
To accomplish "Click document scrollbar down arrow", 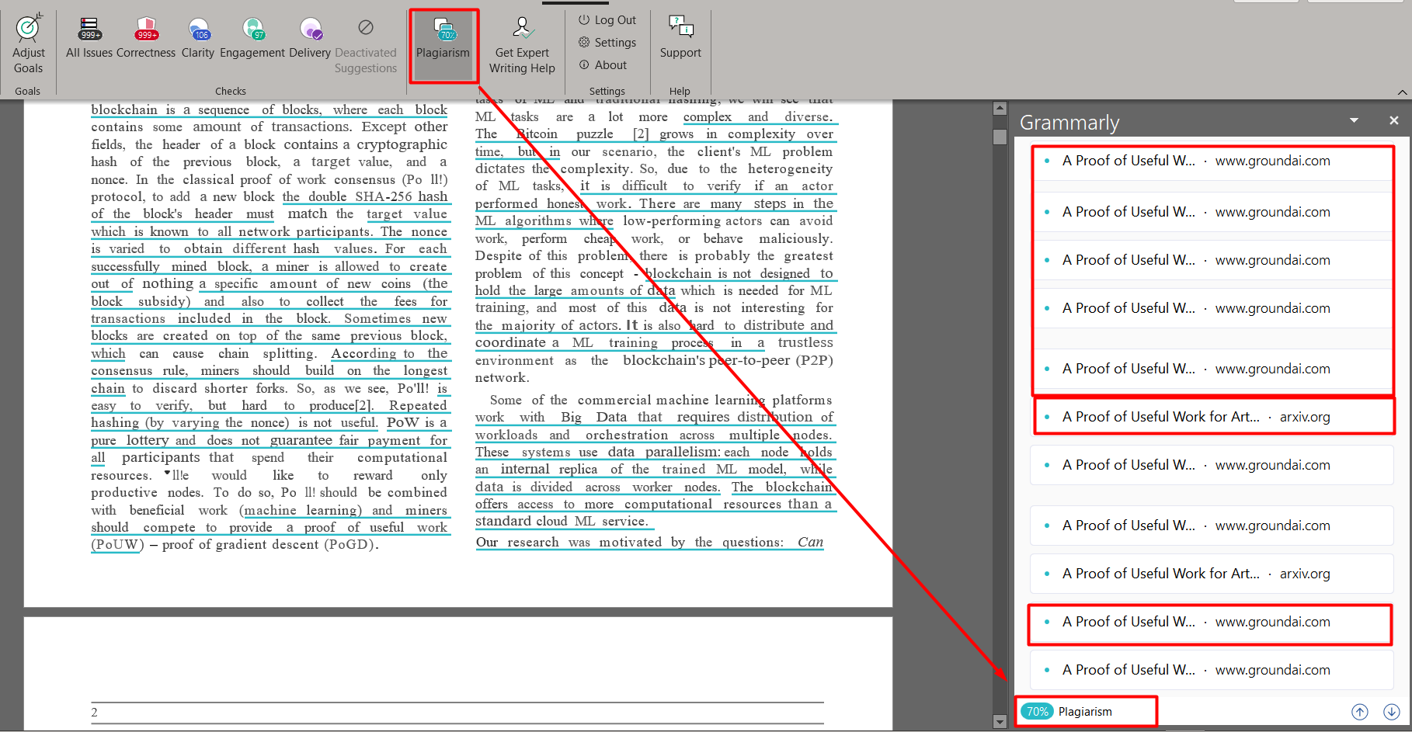I will pyautogui.click(x=1000, y=722).
